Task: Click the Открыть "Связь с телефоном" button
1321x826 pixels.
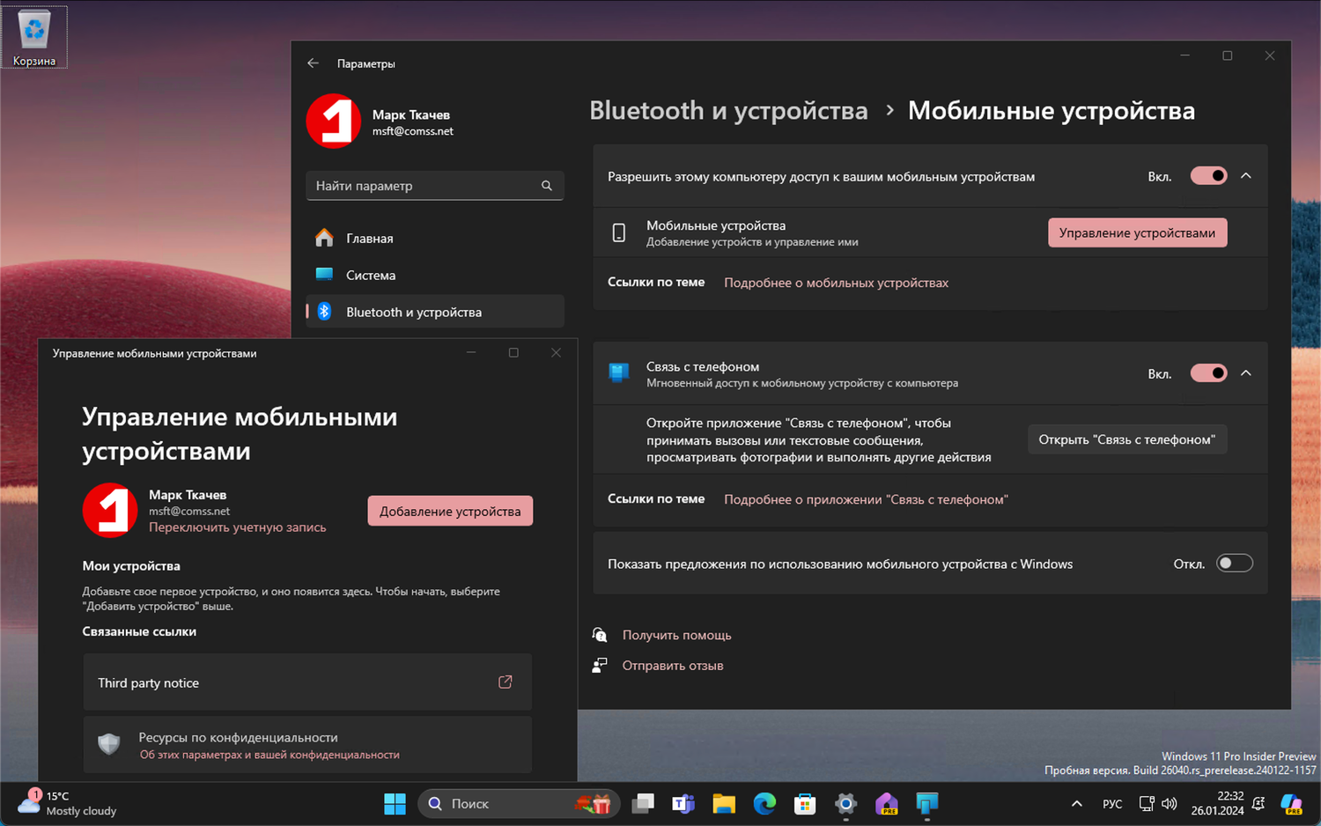Action: click(1126, 439)
